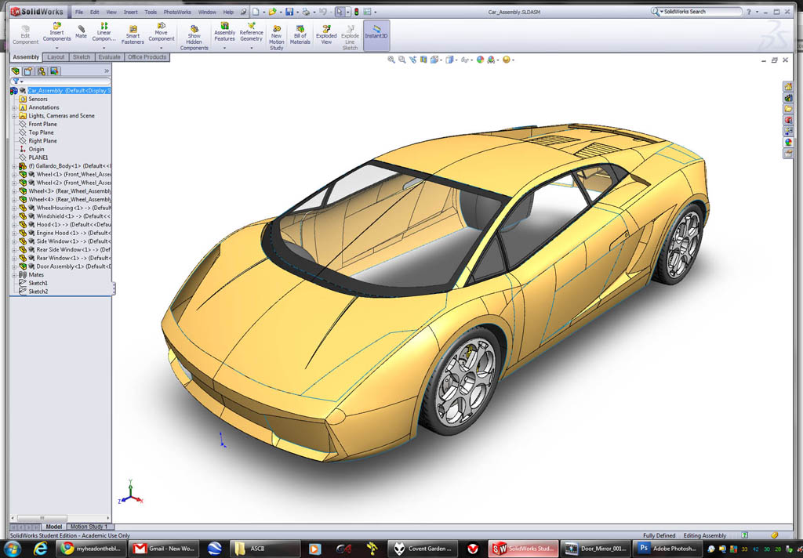Open the Insert Components dropdown arrow
This screenshot has height=558, width=803.
[x=56, y=48]
